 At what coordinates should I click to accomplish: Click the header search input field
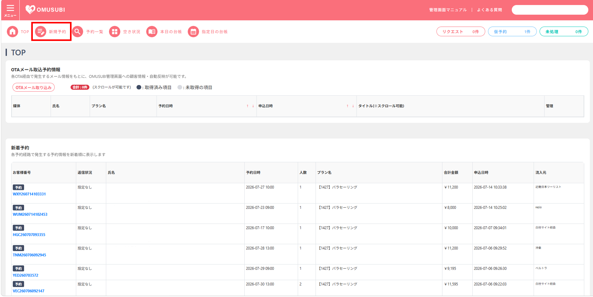550,10
